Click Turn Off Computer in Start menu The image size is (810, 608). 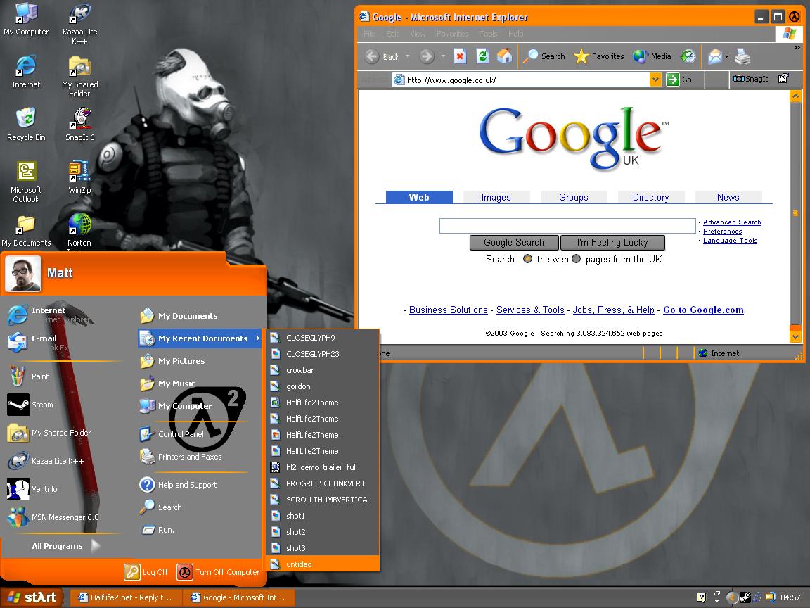219,572
